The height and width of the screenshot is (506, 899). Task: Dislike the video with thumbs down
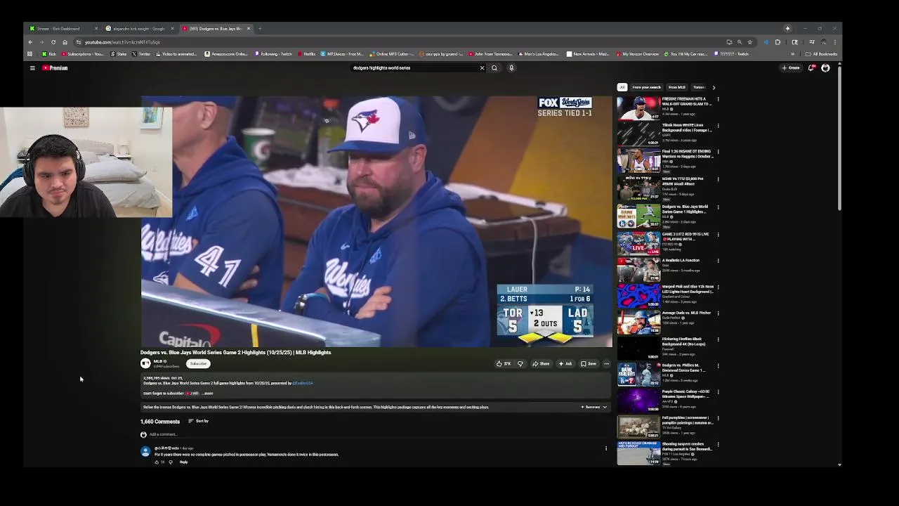520,364
